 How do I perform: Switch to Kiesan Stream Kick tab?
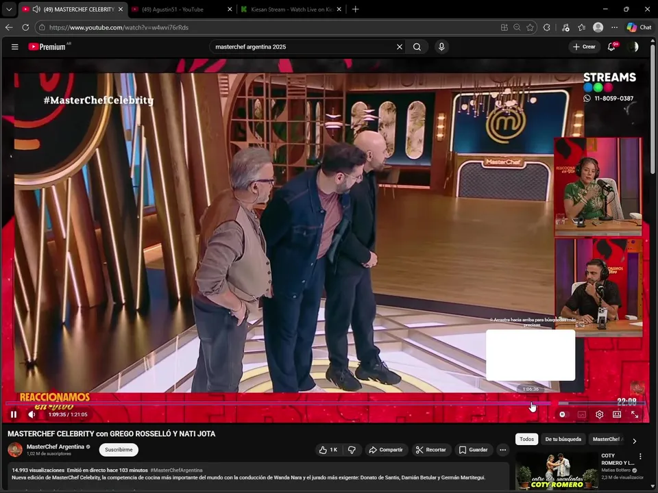click(x=292, y=9)
